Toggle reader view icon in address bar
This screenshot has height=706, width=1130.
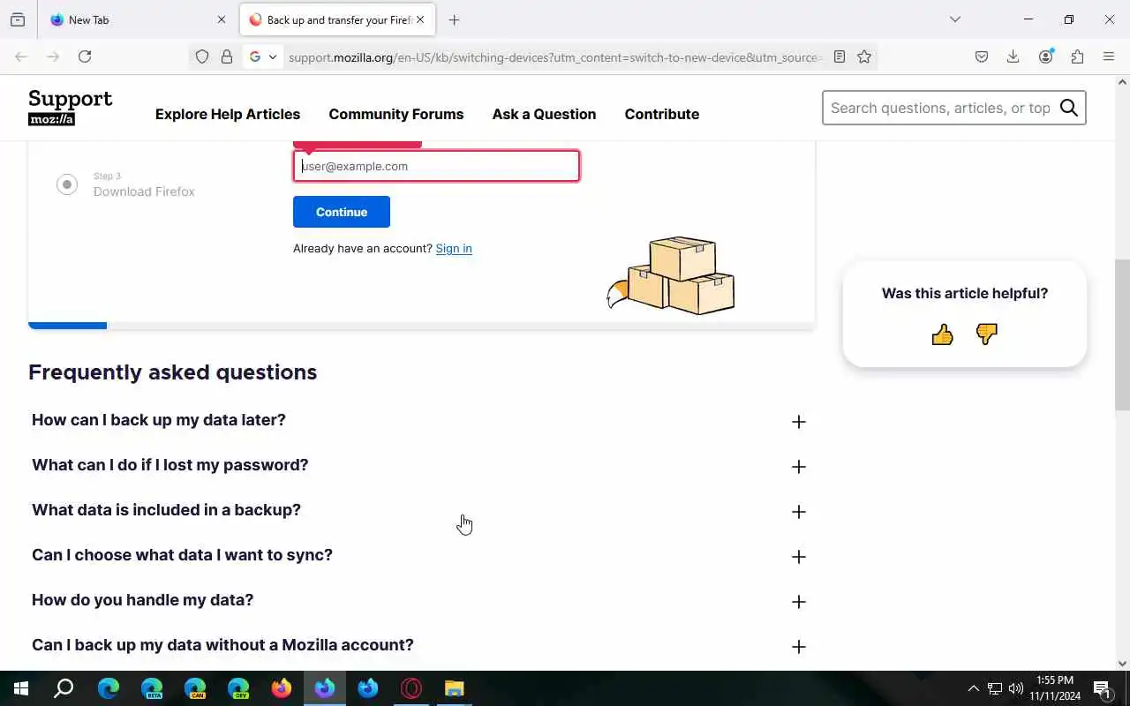[840, 56]
